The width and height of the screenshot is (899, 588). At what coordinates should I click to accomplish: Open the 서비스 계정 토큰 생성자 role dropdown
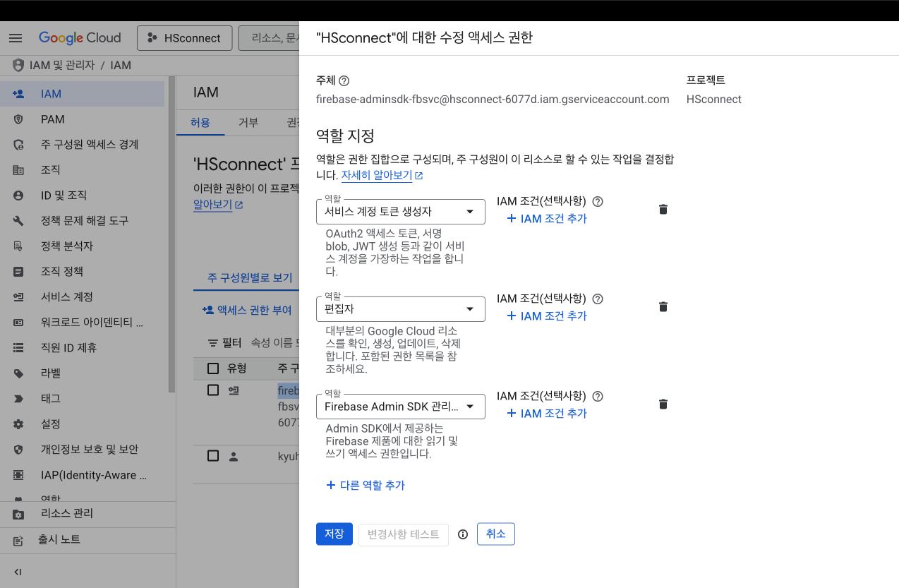click(x=401, y=212)
